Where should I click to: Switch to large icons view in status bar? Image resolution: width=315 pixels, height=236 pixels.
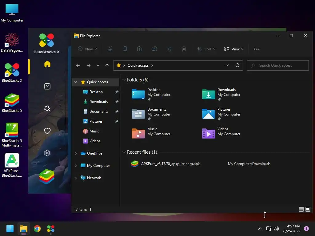308,209
